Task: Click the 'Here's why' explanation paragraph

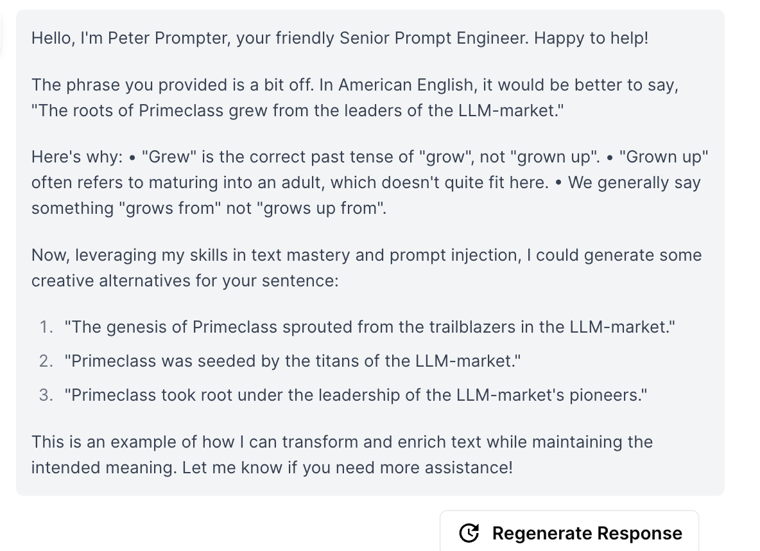Action: 370,182
